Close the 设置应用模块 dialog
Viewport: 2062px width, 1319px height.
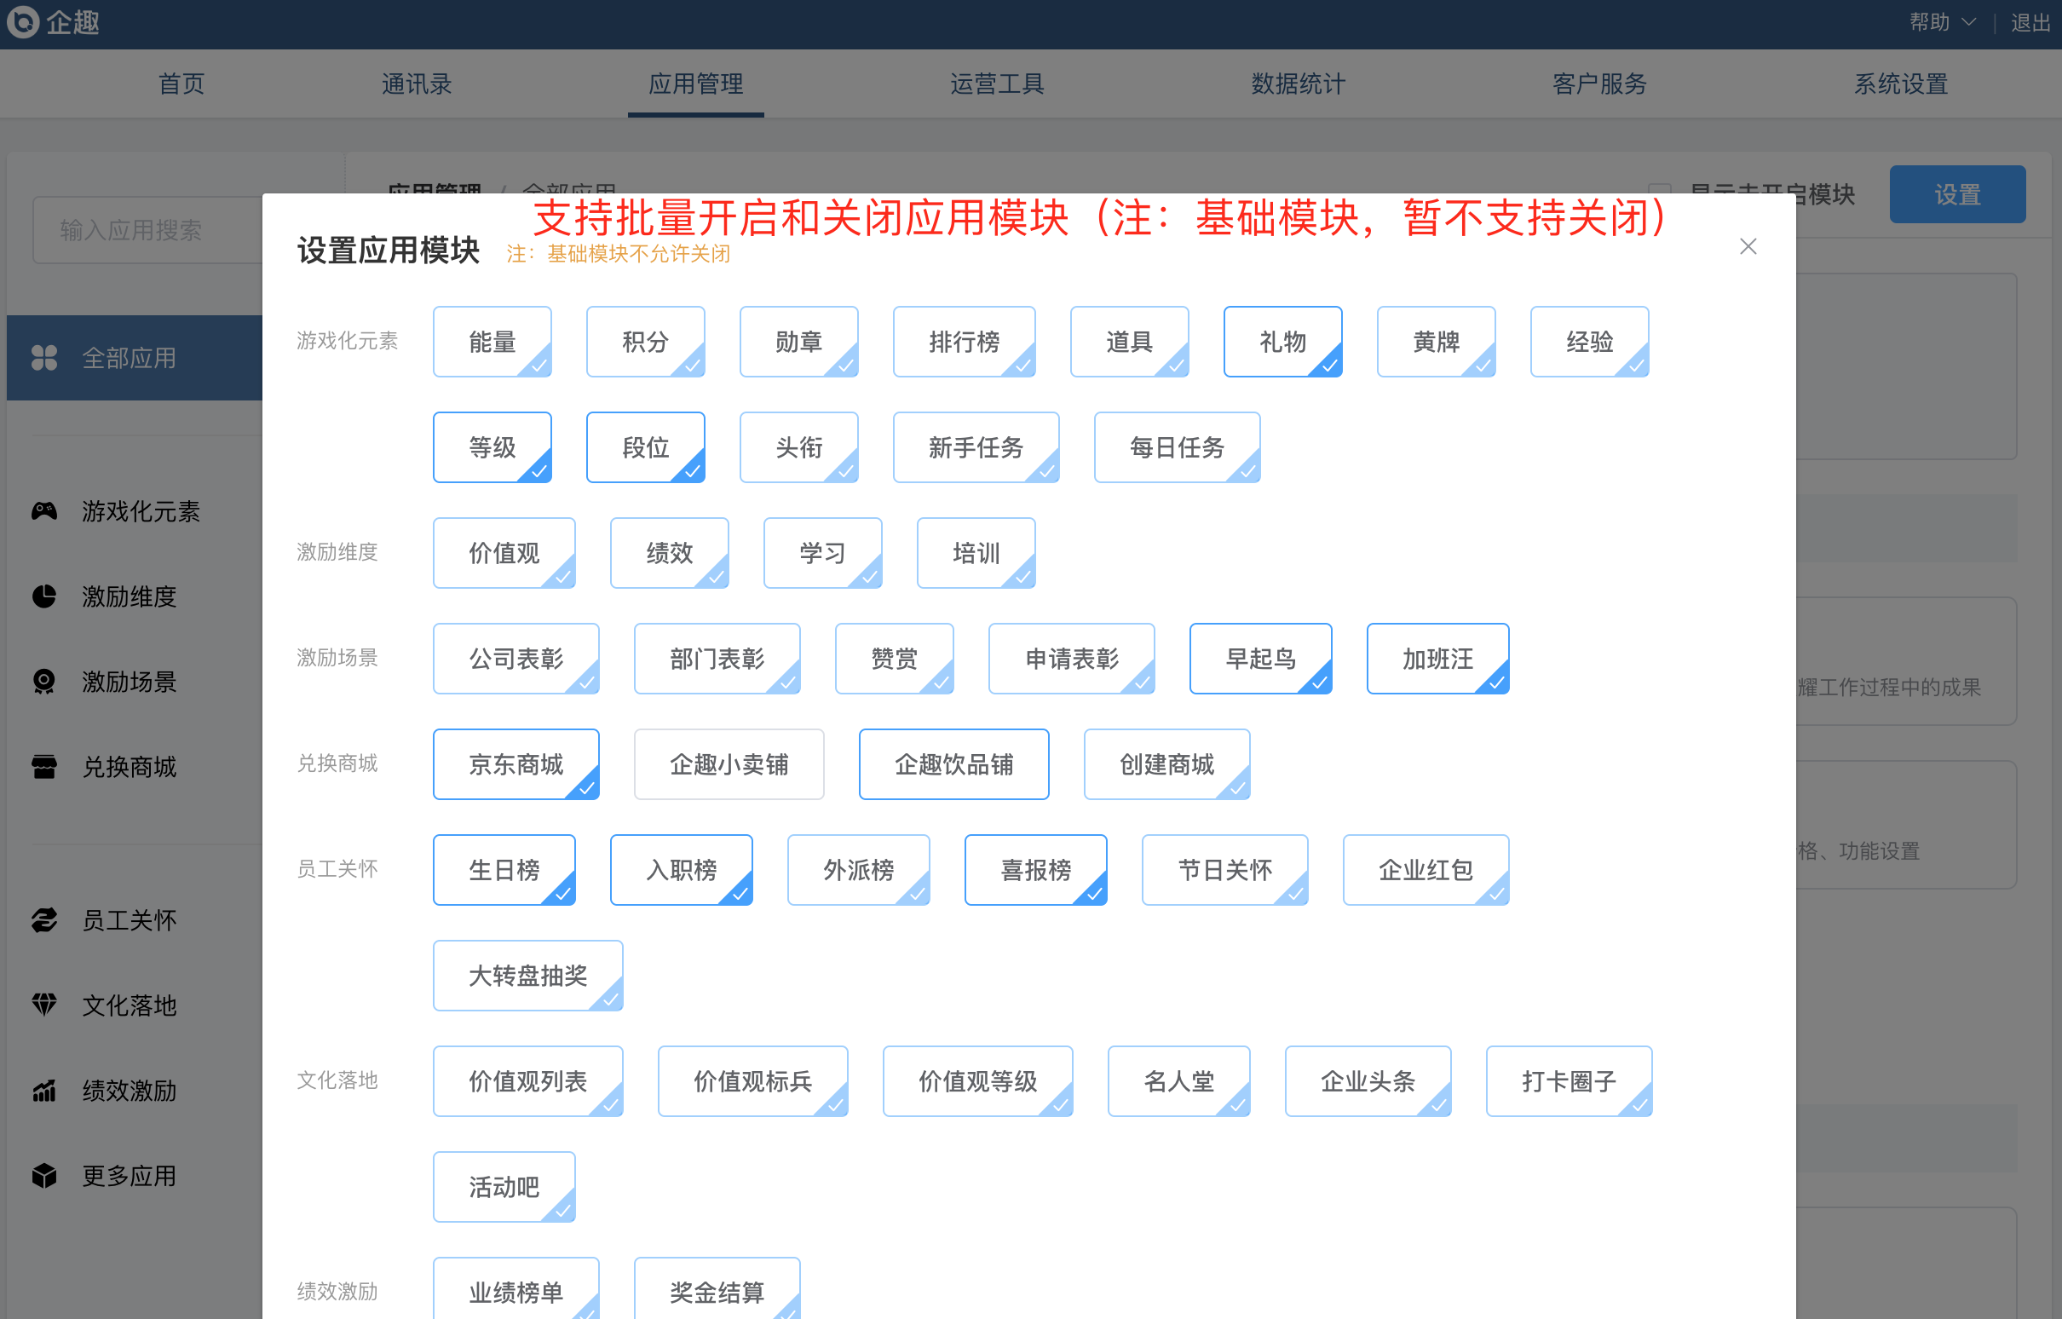coord(1748,246)
